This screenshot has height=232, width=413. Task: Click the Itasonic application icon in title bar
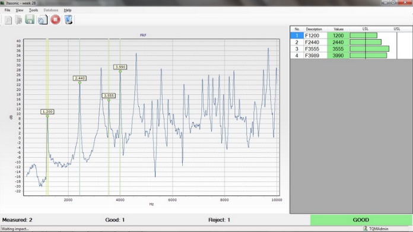point(2,3)
